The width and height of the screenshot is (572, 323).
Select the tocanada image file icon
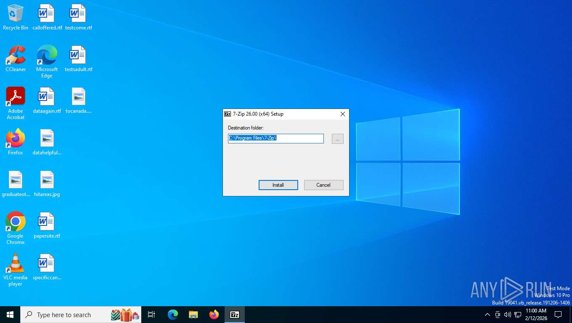pyautogui.click(x=79, y=101)
